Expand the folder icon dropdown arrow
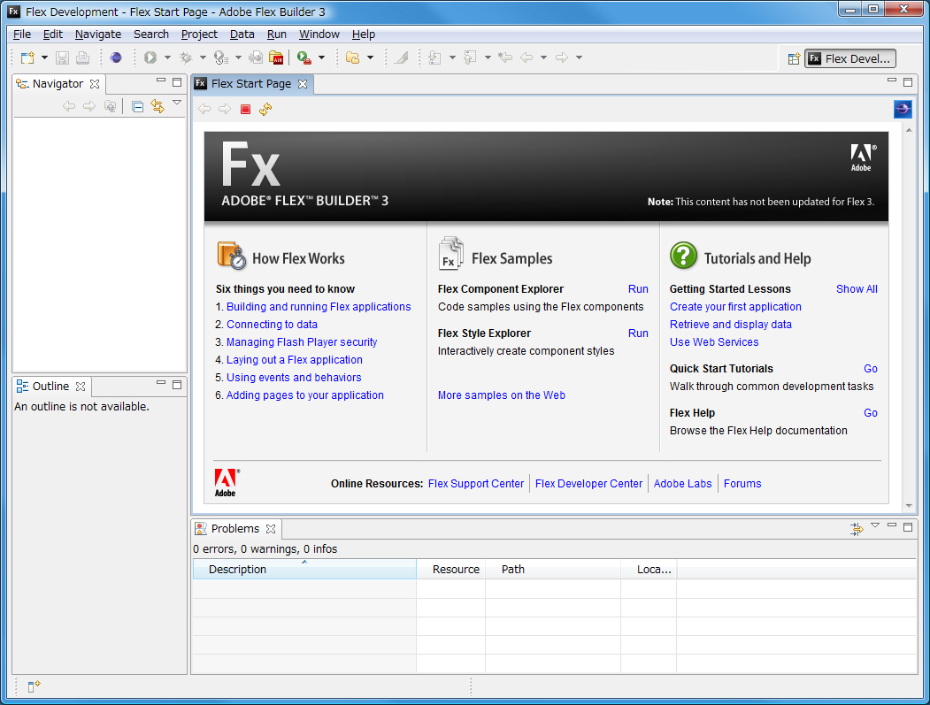Image resolution: width=930 pixels, height=705 pixels. pyautogui.click(x=370, y=57)
